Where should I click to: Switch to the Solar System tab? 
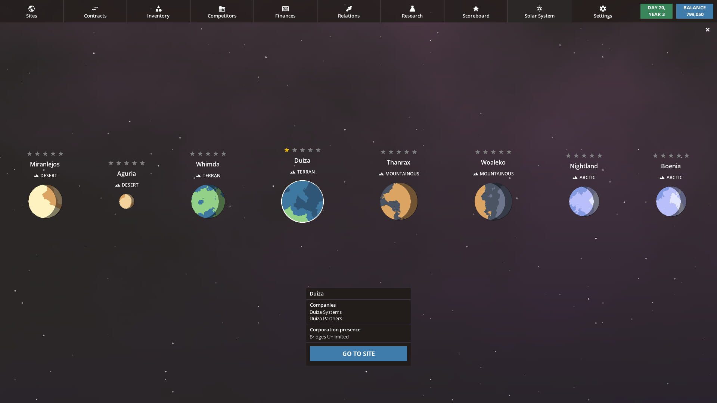tap(539, 11)
